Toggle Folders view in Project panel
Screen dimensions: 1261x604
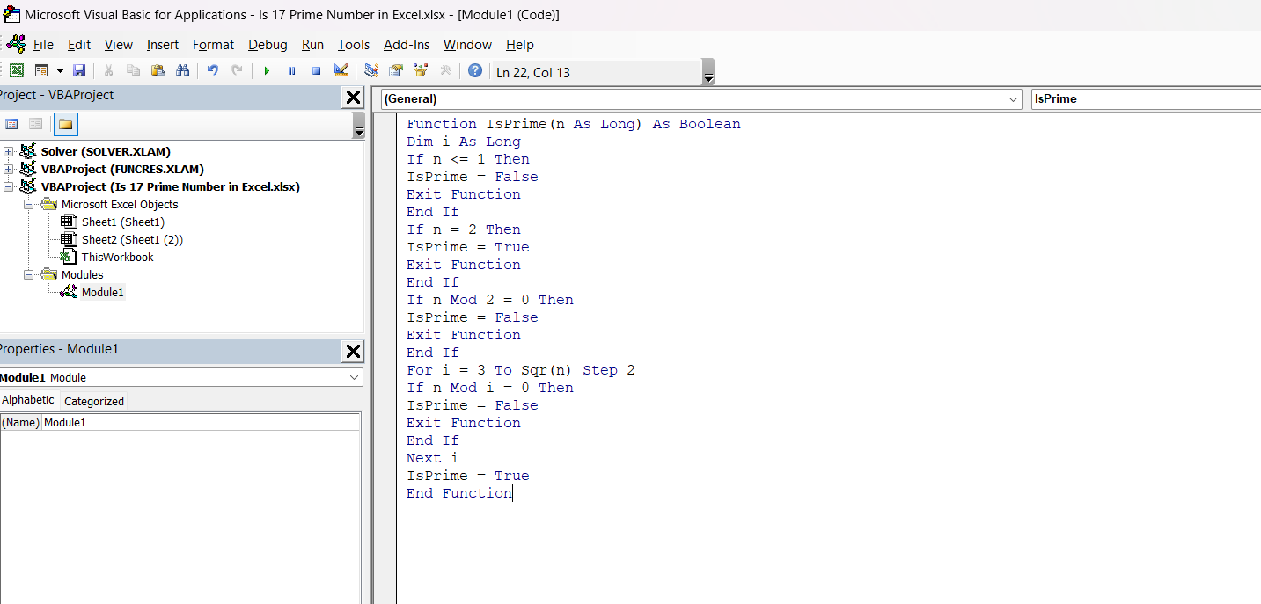click(x=66, y=124)
